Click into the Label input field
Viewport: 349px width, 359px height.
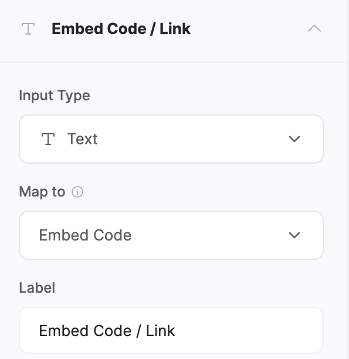tap(171, 330)
